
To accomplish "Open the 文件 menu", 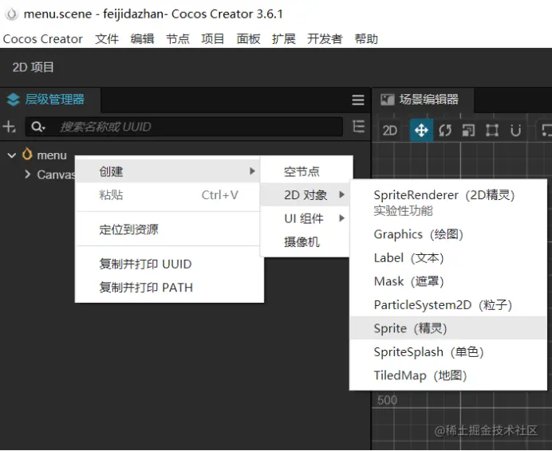I will click(107, 39).
